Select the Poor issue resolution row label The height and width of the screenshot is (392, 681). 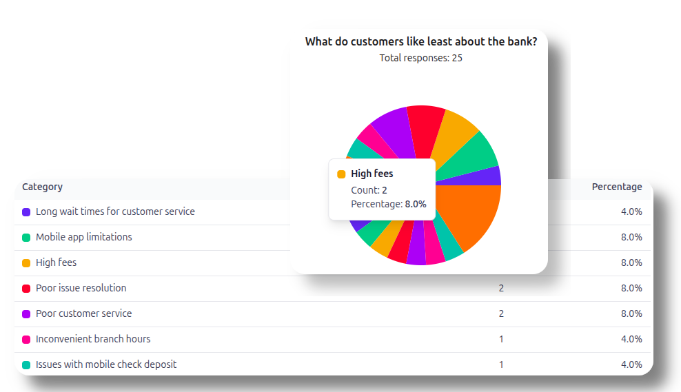click(81, 288)
